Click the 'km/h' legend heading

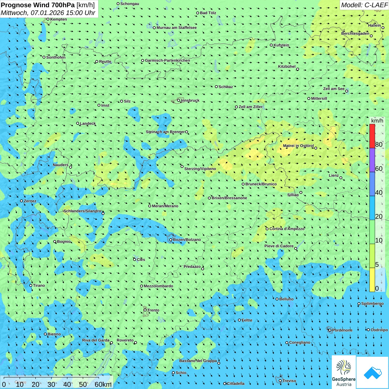coord(377,121)
